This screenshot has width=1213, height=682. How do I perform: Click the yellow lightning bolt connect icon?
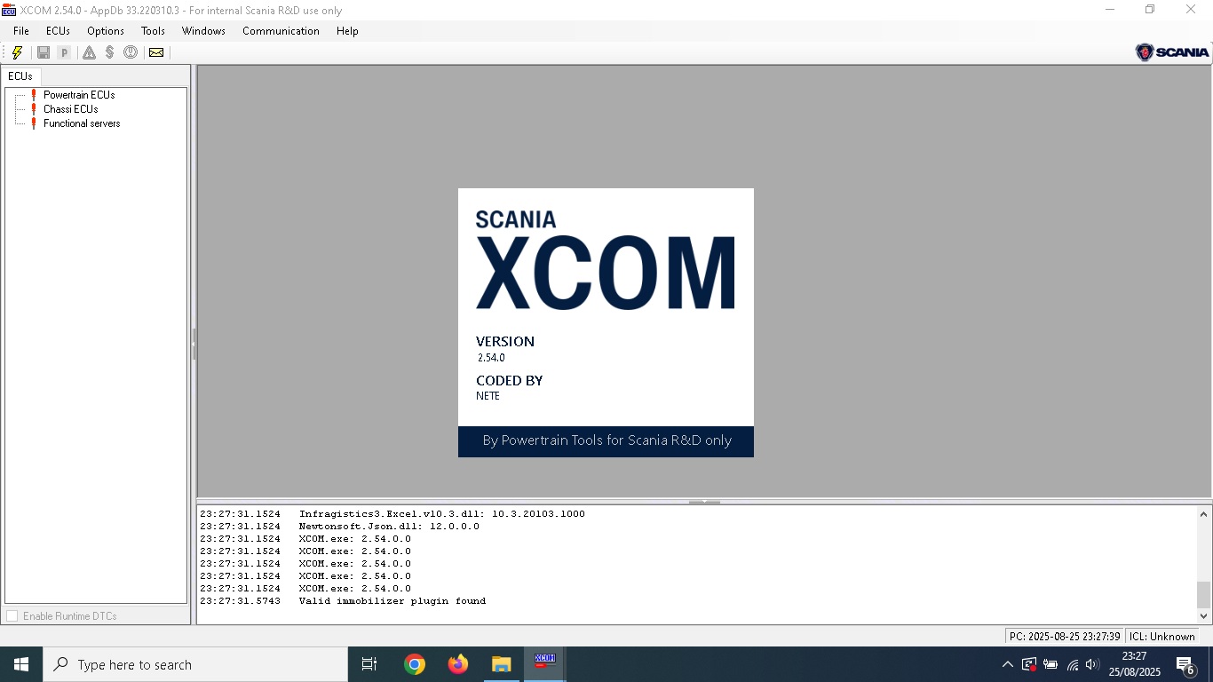tap(17, 52)
